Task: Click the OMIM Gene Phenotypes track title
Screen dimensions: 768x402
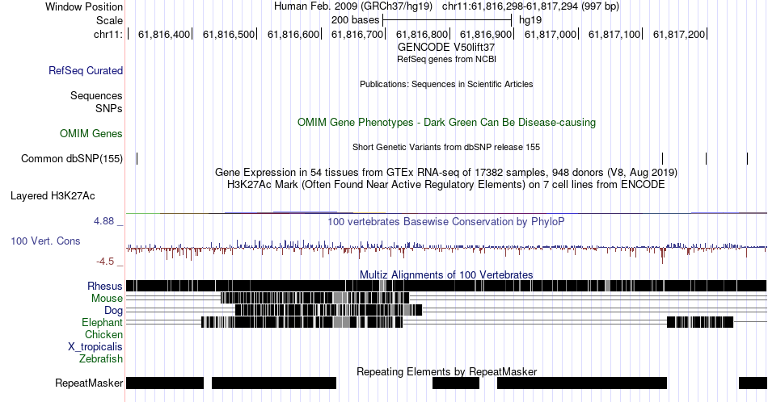Action: tap(446, 122)
